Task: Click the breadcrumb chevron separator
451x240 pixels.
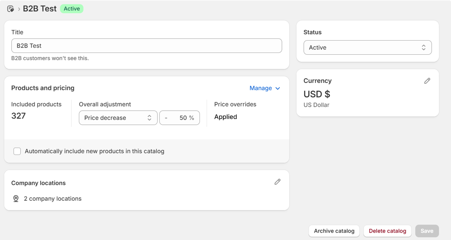Action: [19, 9]
